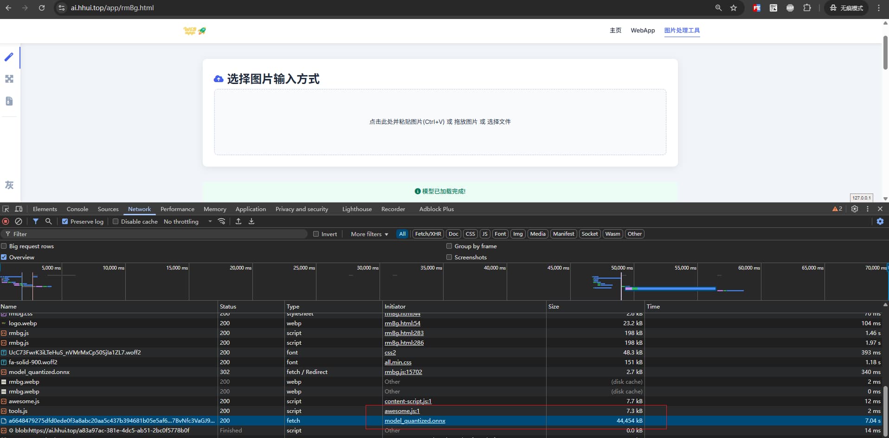
Task: Check the Big request rows option
Action: [4, 246]
